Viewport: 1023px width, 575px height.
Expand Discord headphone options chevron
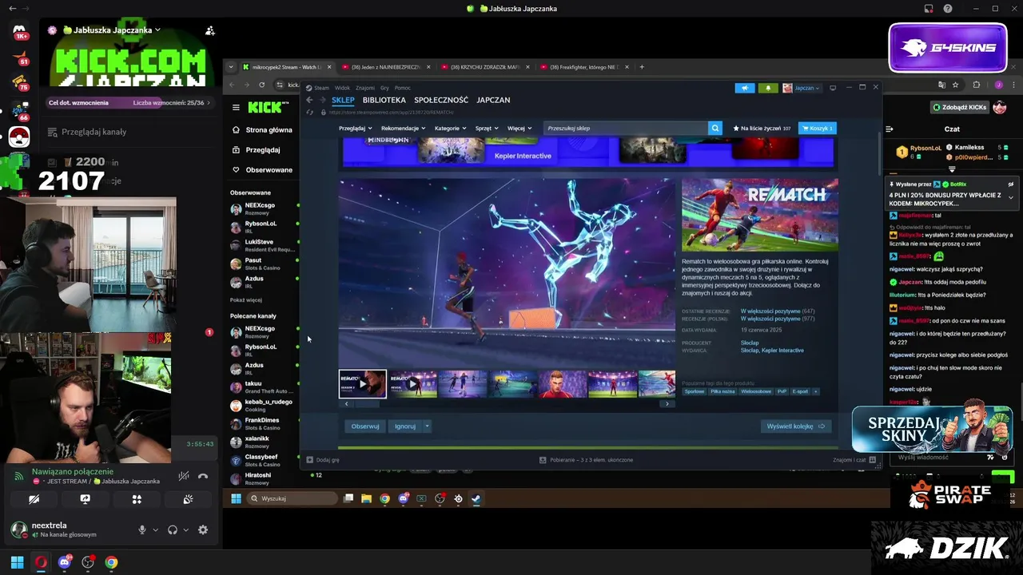[185, 529]
